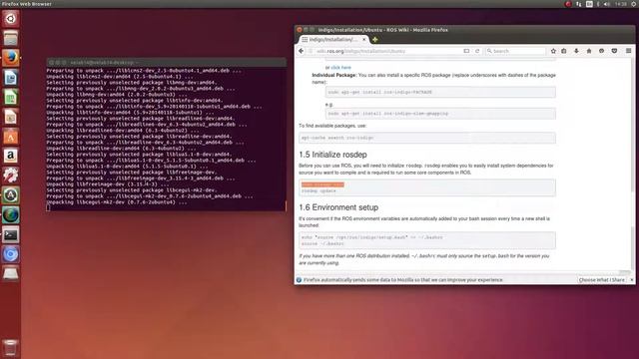Open Software Updater from the launcher
639x359 pixels.
pyautogui.click(x=11, y=195)
